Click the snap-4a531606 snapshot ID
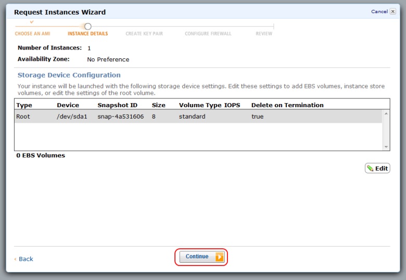Image resolution: width=406 pixels, height=280 pixels. 121,117
